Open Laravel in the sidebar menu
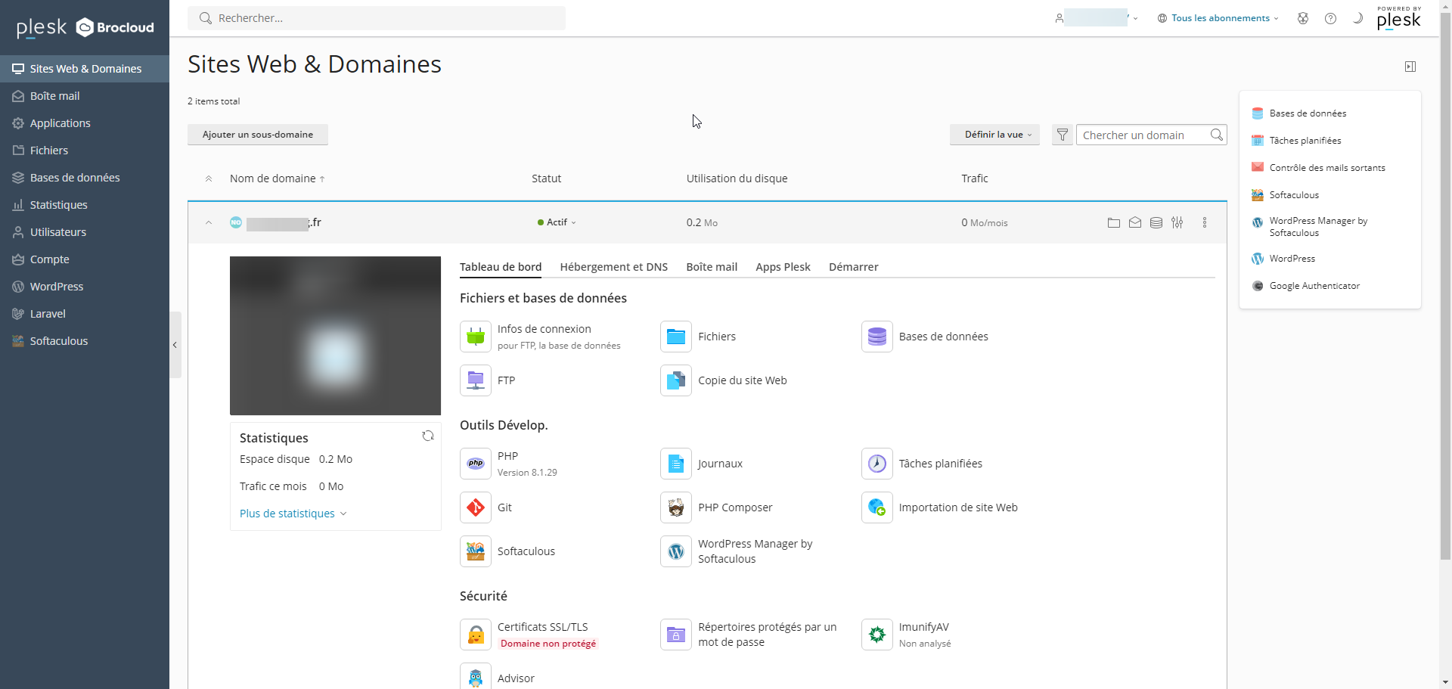The image size is (1452, 689). 48,314
